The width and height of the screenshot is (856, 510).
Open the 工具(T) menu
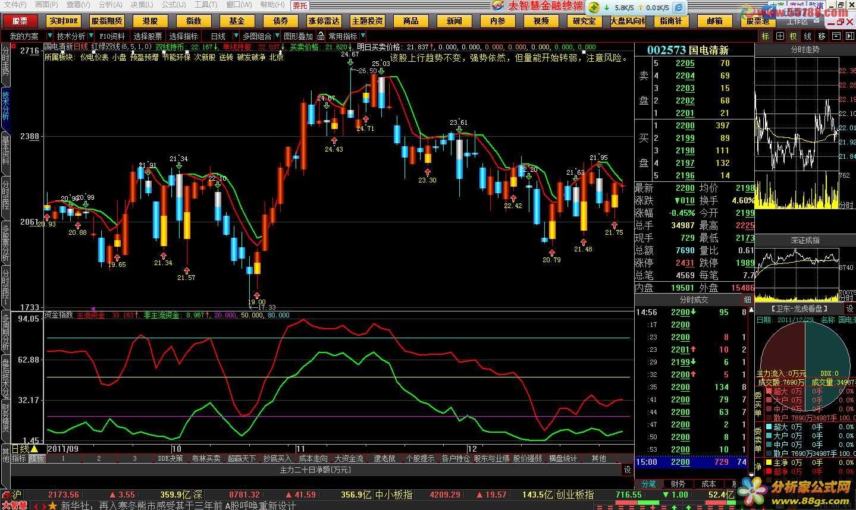(206, 5)
